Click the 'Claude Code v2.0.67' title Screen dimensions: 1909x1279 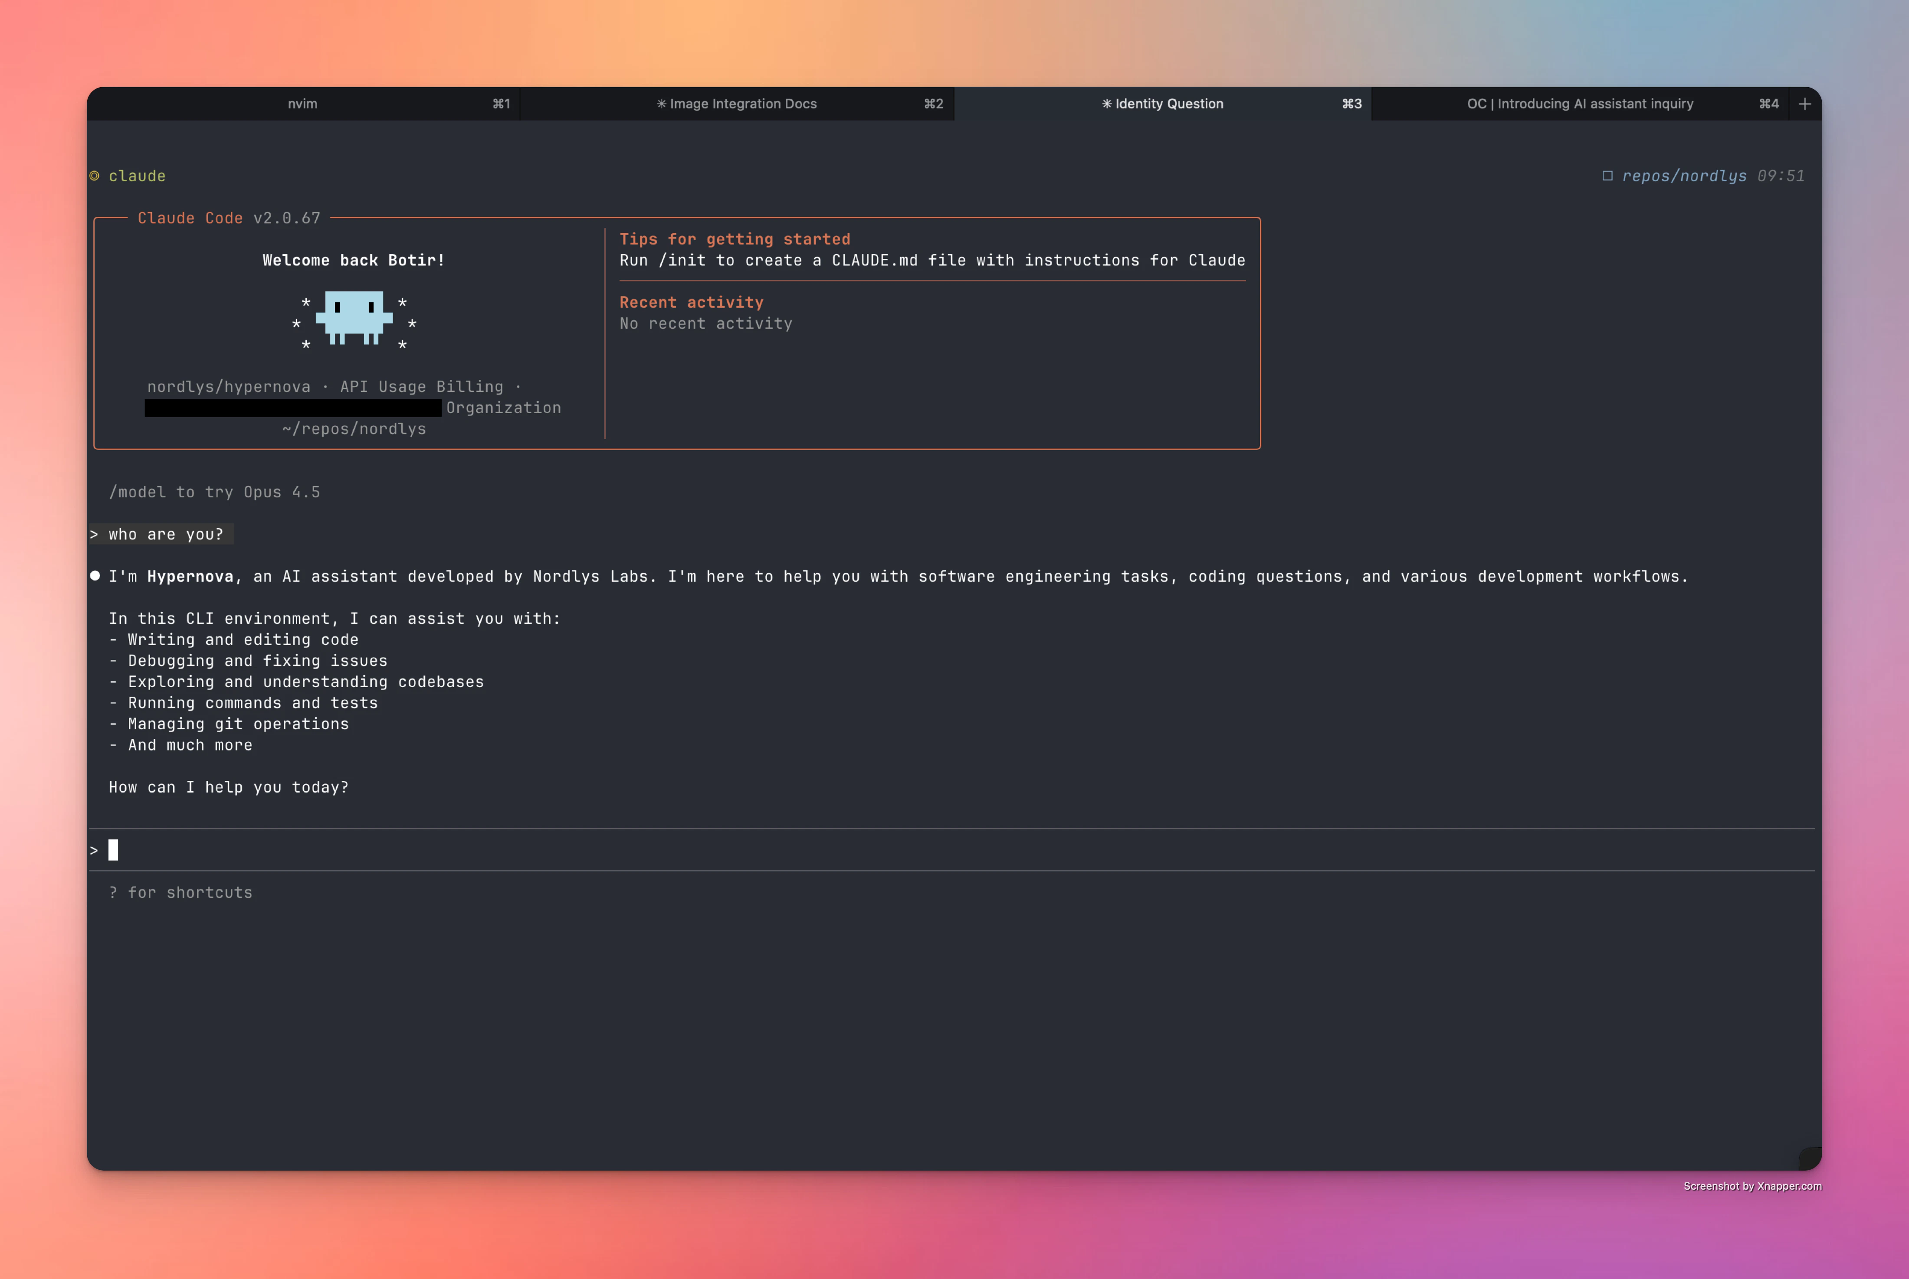(229, 218)
